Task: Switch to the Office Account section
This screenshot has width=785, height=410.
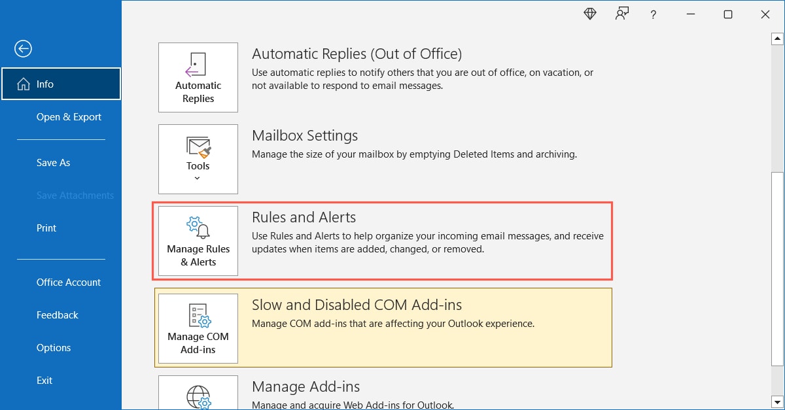Action: (x=68, y=282)
